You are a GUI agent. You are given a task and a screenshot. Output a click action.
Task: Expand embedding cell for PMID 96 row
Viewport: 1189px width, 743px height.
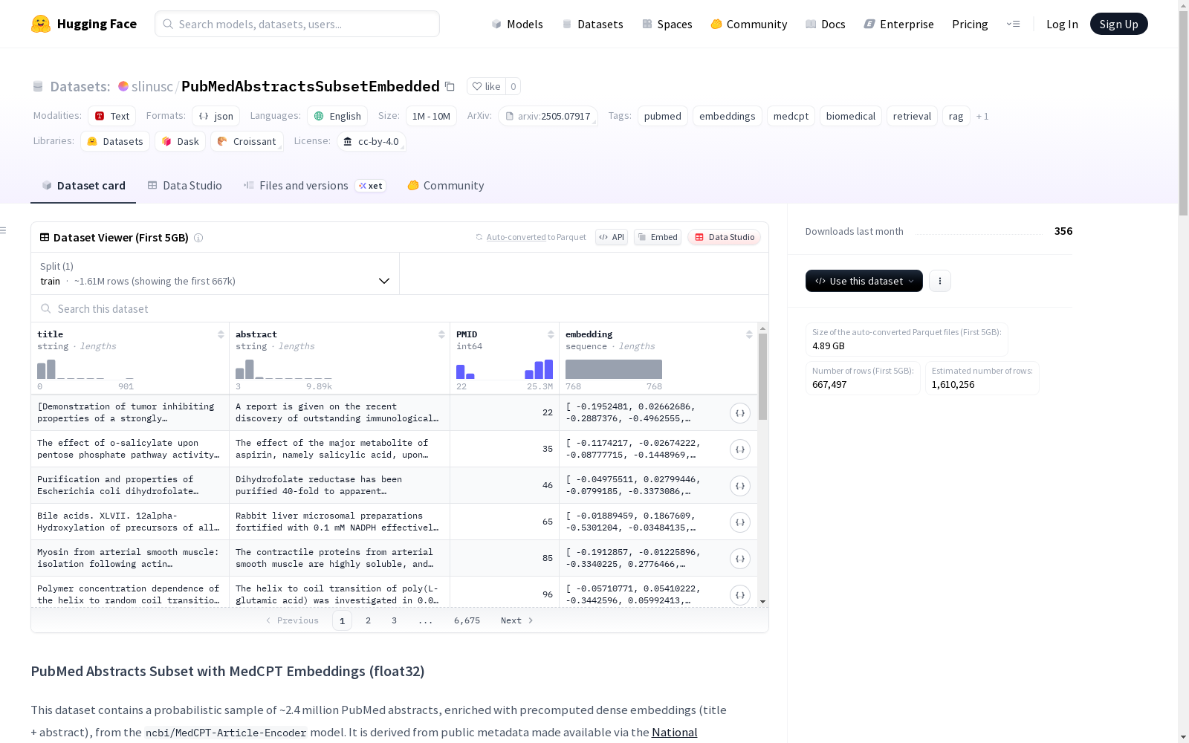[x=740, y=595]
